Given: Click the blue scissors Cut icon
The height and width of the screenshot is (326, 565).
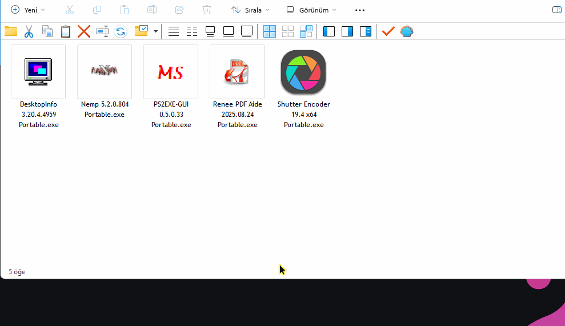Looking at the screenshot, I should tap(29, 31).
